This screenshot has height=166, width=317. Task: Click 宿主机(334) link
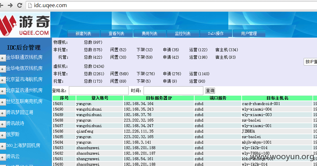(227, 50)
